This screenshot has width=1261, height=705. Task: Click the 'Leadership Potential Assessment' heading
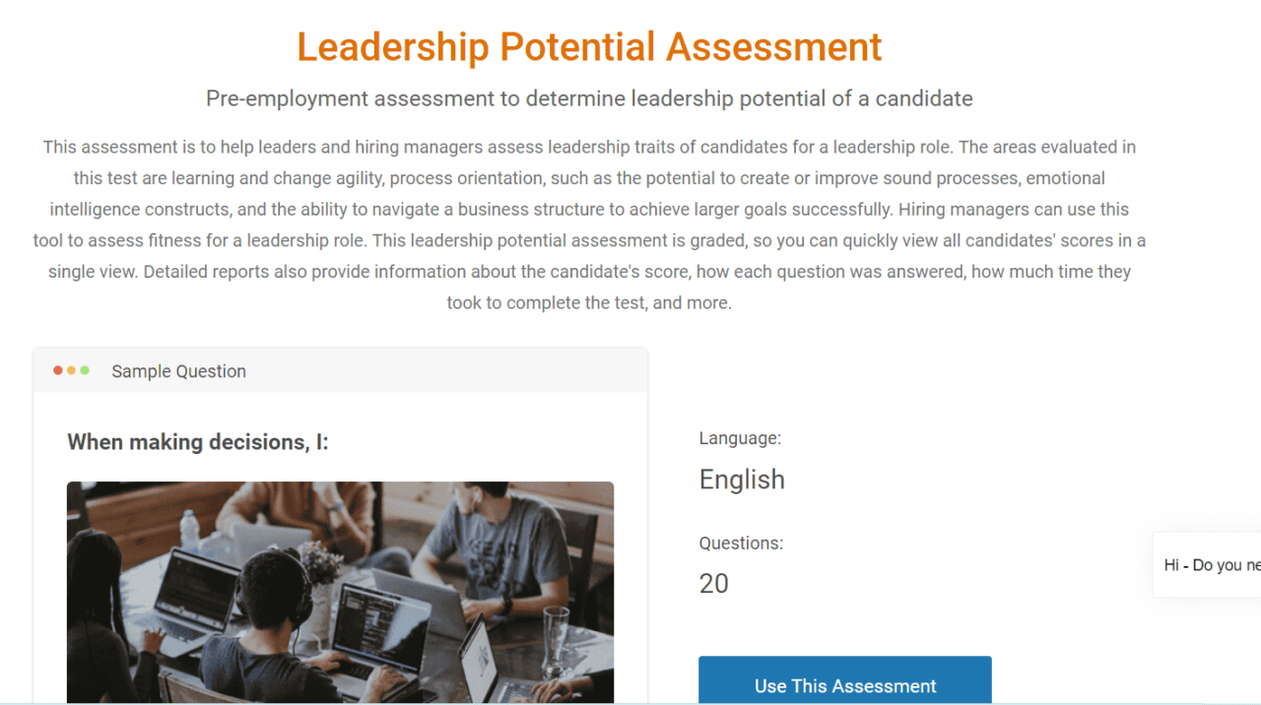[588, 46]
